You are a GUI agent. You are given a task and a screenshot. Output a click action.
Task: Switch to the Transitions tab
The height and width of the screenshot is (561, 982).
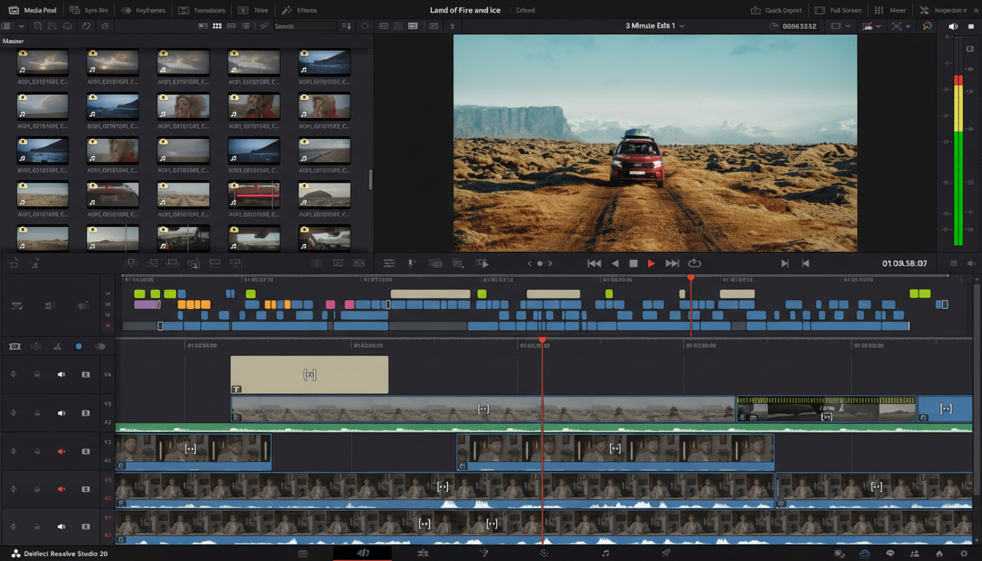(202, 10)
